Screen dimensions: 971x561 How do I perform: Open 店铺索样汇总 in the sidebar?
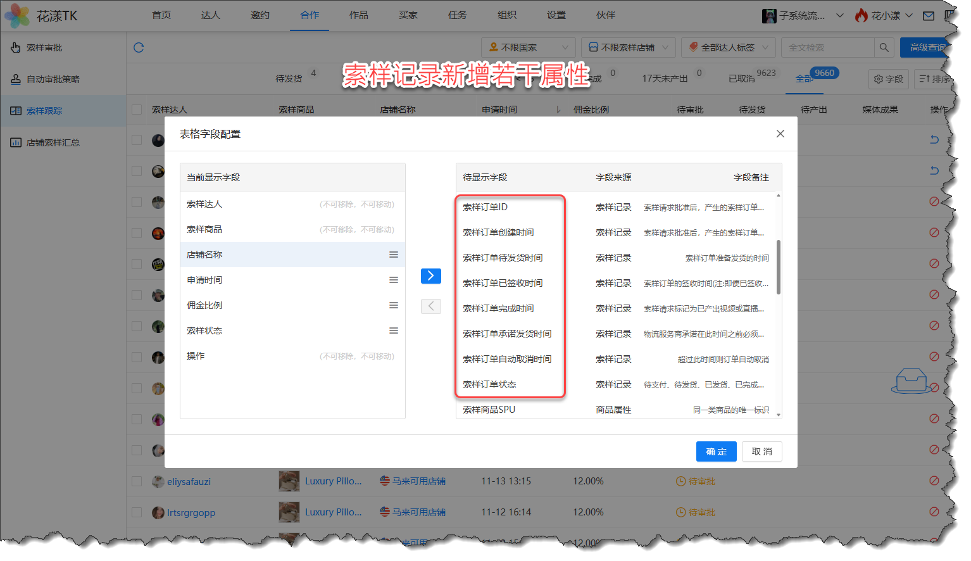point(53,142)
